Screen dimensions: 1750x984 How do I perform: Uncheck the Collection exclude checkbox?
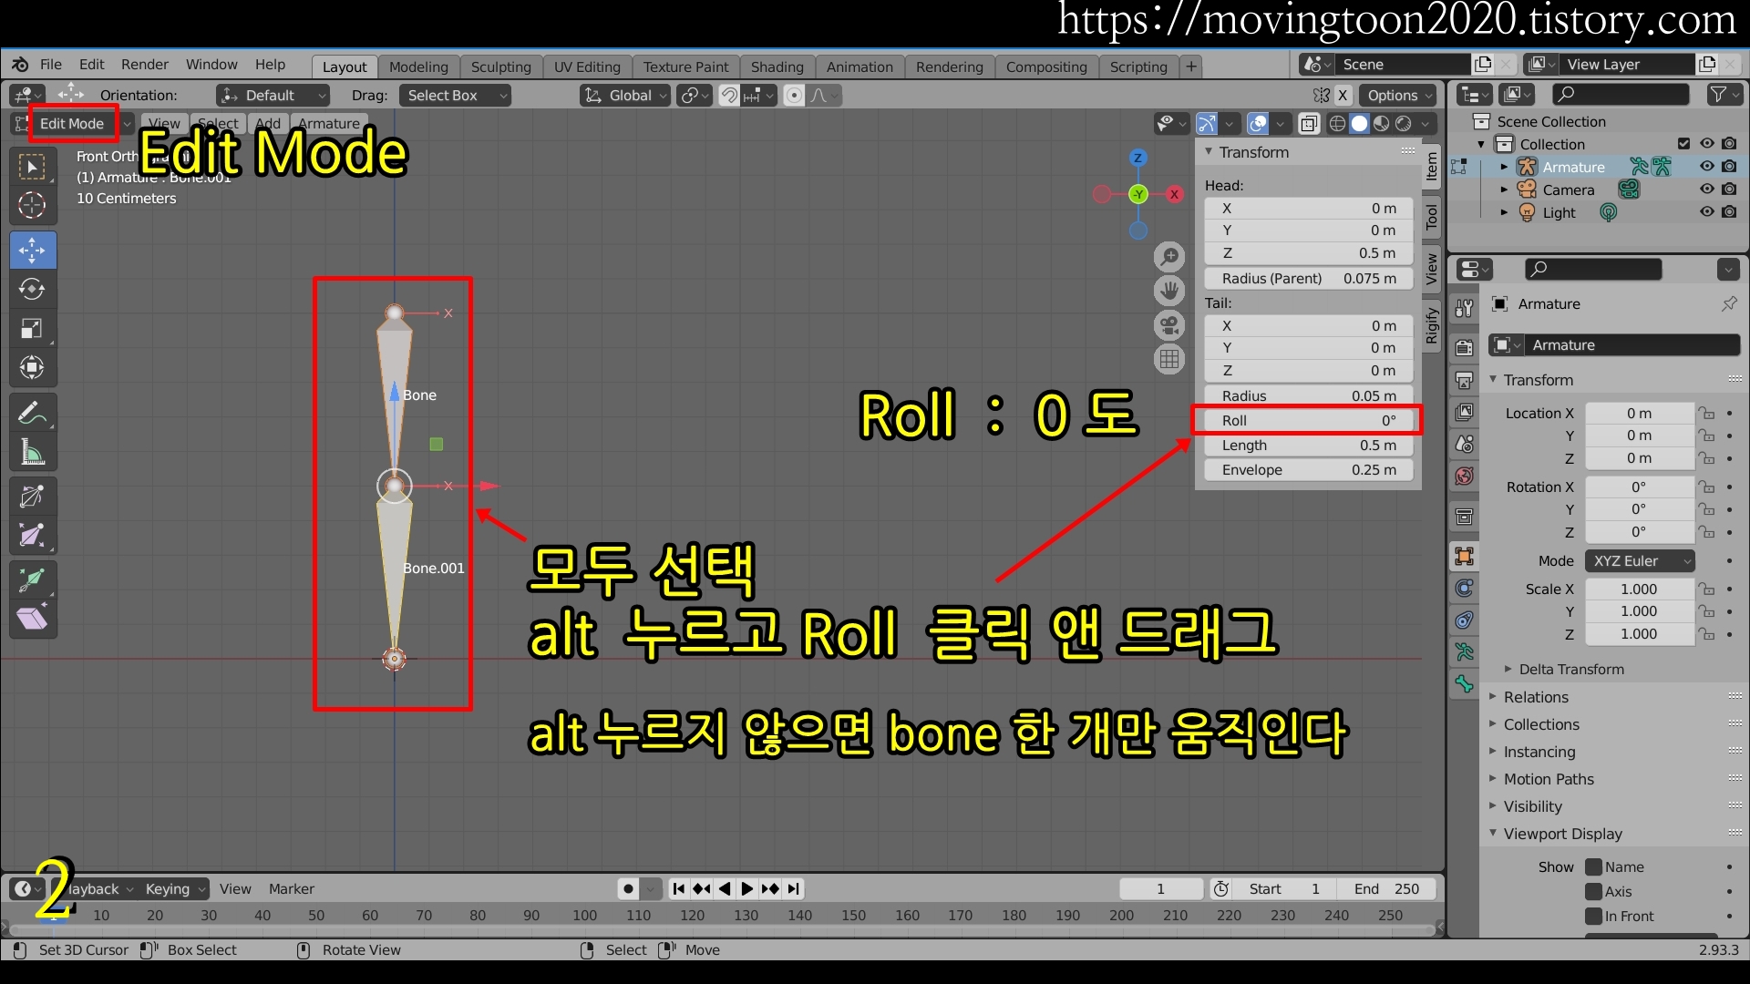pyautogui.click(x=1683, y=144)
